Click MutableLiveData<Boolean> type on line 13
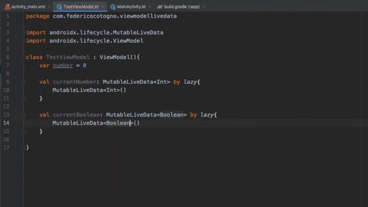Screen dimensions: 368x207 [147, 115]
